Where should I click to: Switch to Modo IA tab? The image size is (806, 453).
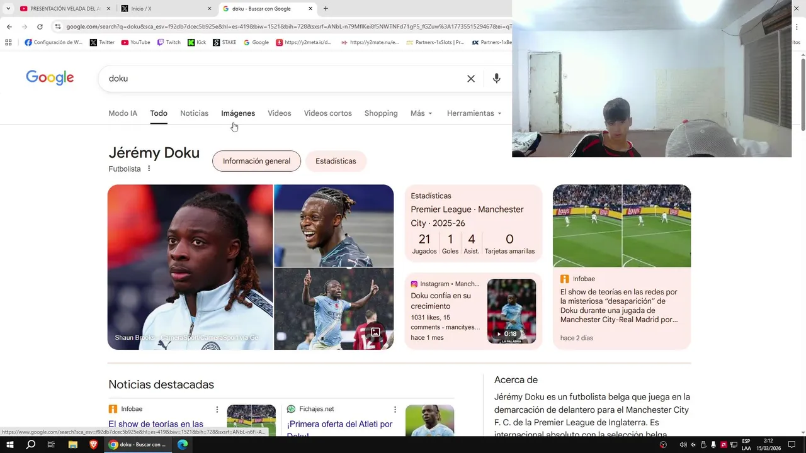click(x=123, y=113)
